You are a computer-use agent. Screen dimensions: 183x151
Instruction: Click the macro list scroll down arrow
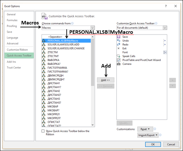click(x=93, y=125)
